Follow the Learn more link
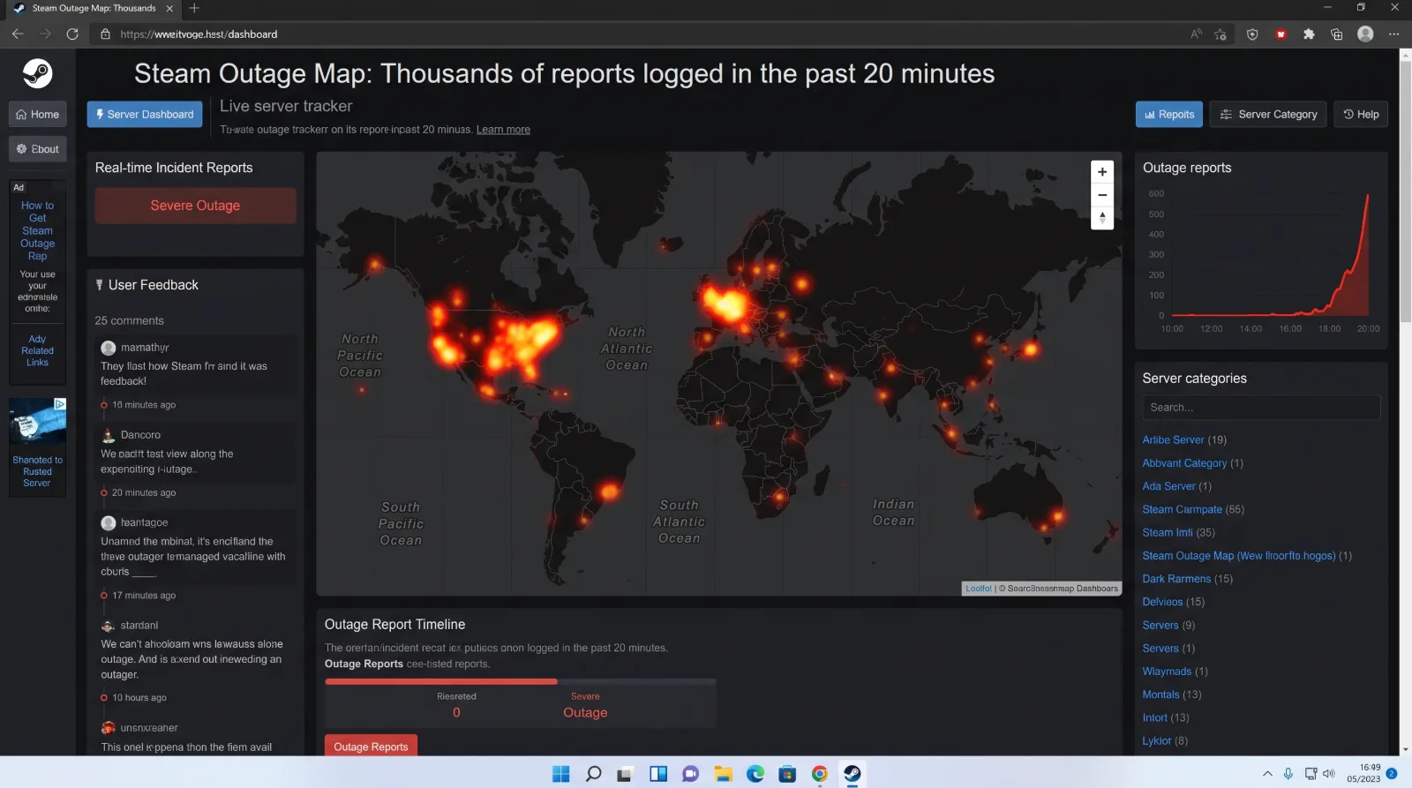Image resolution: width=1412 pixels, height=788 pixels. click(x=503, y=130)
